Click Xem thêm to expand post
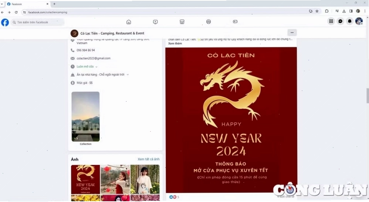Viewport: 369px width, 202px height. pyautogui.click(x=175, y=43)
